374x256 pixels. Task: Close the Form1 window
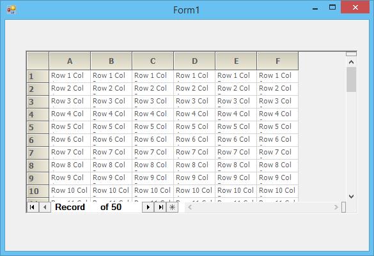(355, 8)
